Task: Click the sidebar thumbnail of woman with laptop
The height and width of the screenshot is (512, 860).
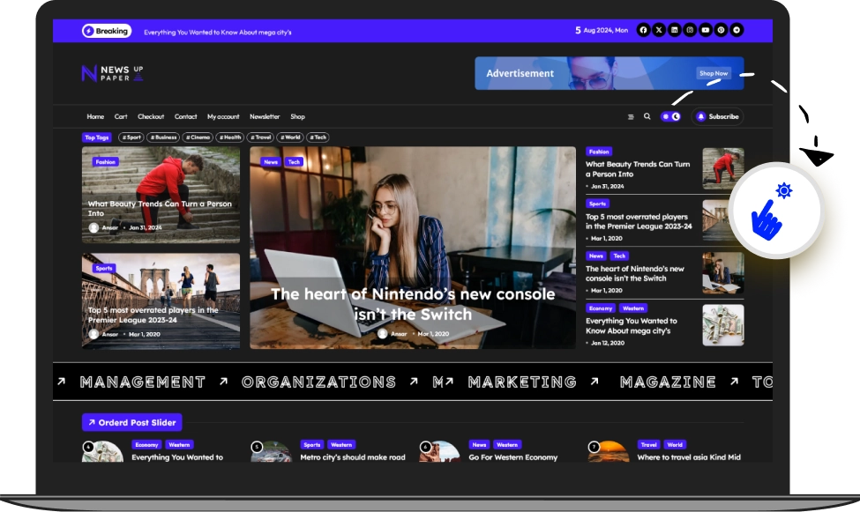Action: click(723, 273)
